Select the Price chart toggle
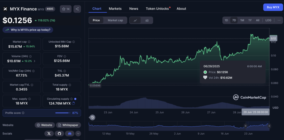 [x=96, y=20]
